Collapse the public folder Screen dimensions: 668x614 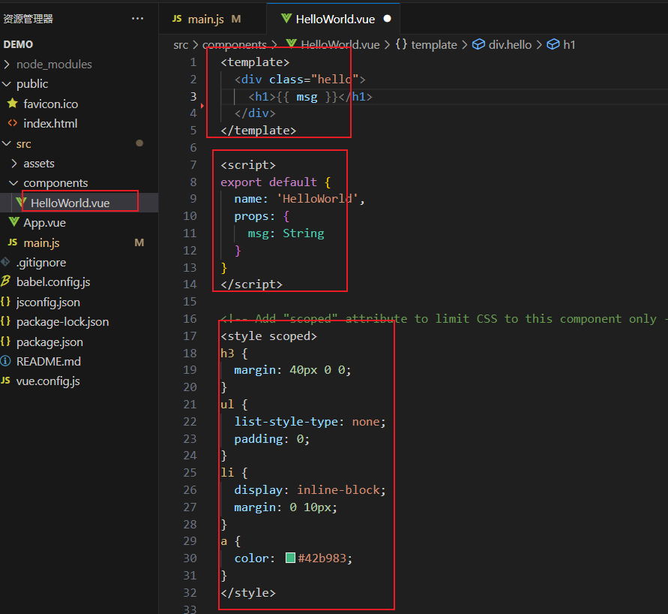[x=7, y=84]
